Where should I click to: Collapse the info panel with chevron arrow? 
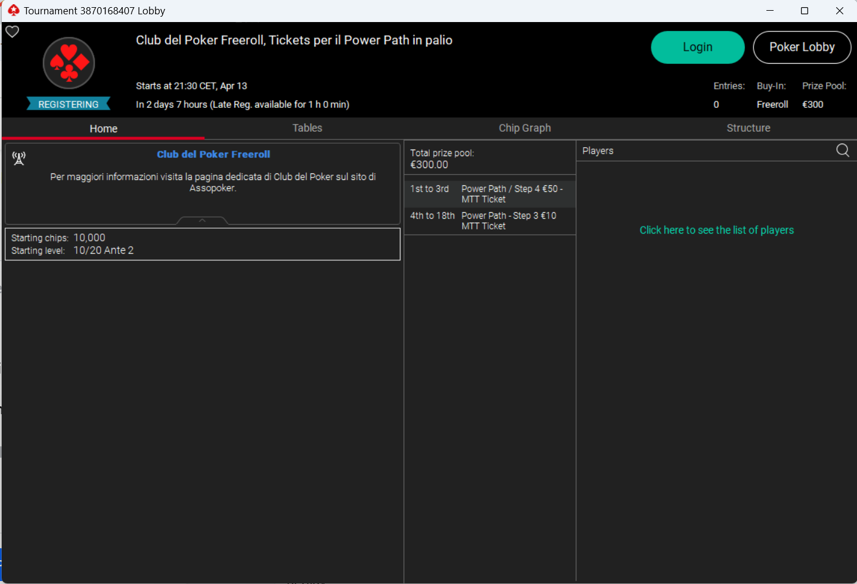[x=202, y=220]
